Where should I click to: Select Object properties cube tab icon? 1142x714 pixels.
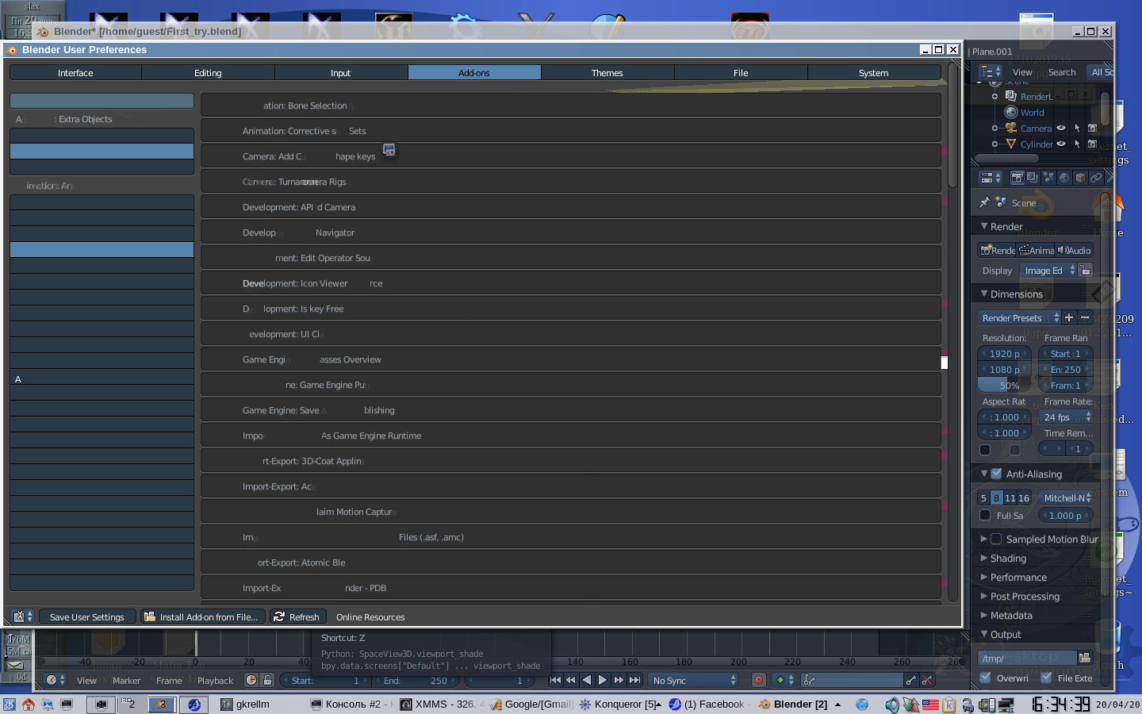coord(1080,178)
